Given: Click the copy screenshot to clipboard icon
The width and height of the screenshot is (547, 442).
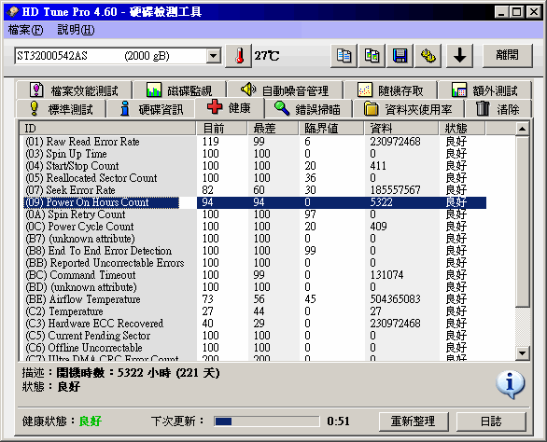Looking at the screenshot, I should coord(372,56).
